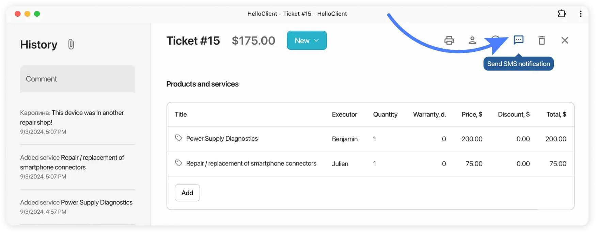Open the client profile person icon
Screen dimensions: 596x233
[x=472, y=40]
